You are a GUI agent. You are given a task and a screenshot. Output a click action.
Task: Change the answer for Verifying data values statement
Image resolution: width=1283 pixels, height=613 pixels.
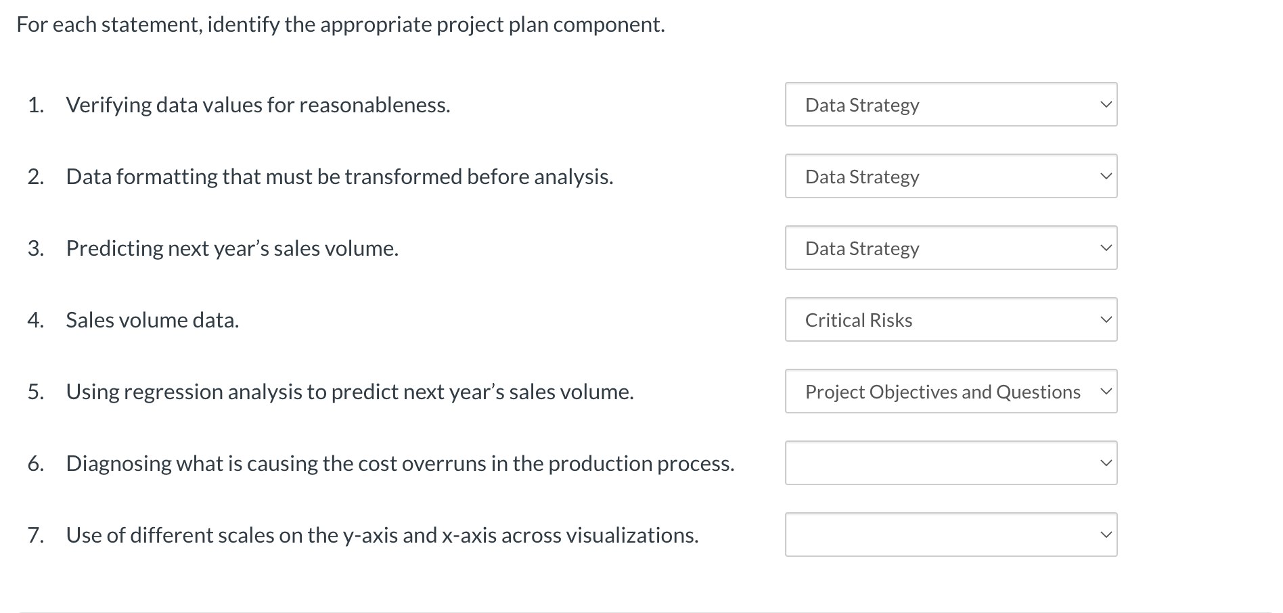950,104
